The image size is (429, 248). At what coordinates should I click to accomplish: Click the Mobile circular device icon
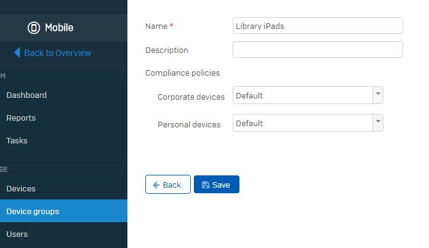coord(34,28)
